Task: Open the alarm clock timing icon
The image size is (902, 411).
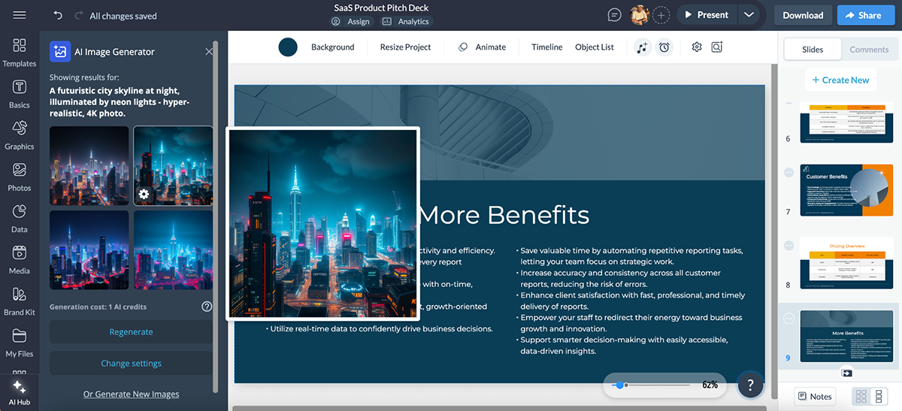Action: [x=664, y=47]
